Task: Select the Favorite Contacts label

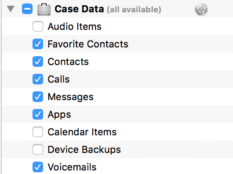Action: point(88,44)
